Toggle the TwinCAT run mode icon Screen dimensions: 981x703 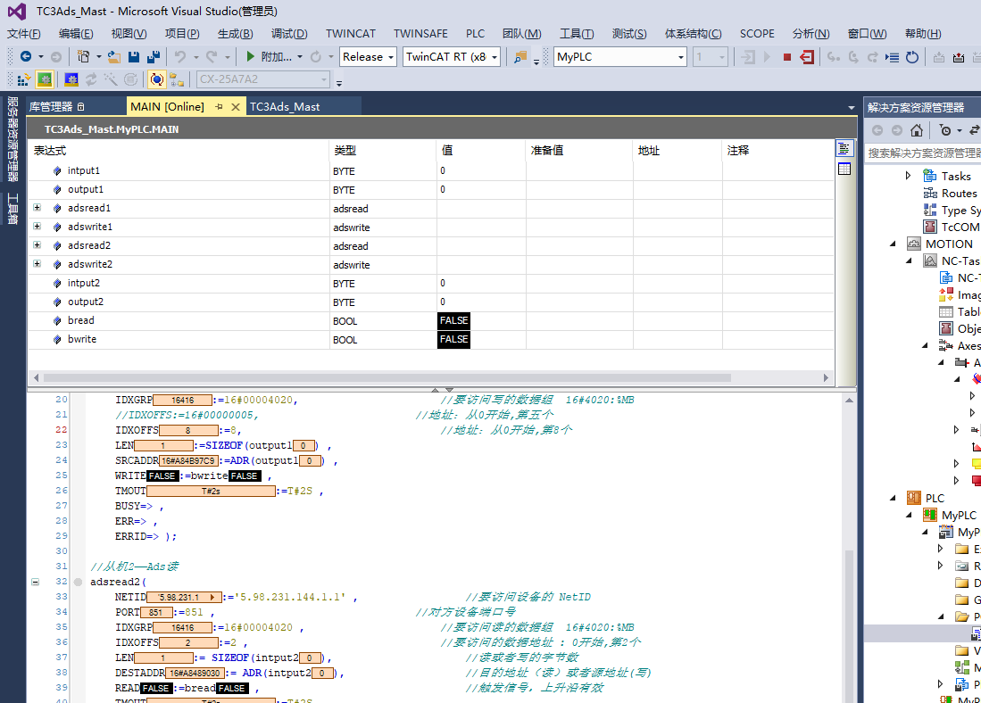click(45, 79)
